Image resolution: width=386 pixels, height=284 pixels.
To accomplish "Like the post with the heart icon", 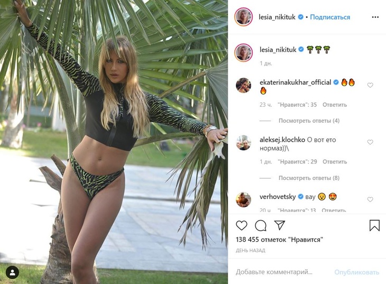I will pos(242,225).
